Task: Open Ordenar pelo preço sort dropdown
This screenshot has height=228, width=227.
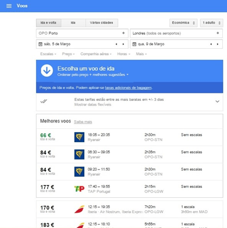Action: click(x=93, y=75)
